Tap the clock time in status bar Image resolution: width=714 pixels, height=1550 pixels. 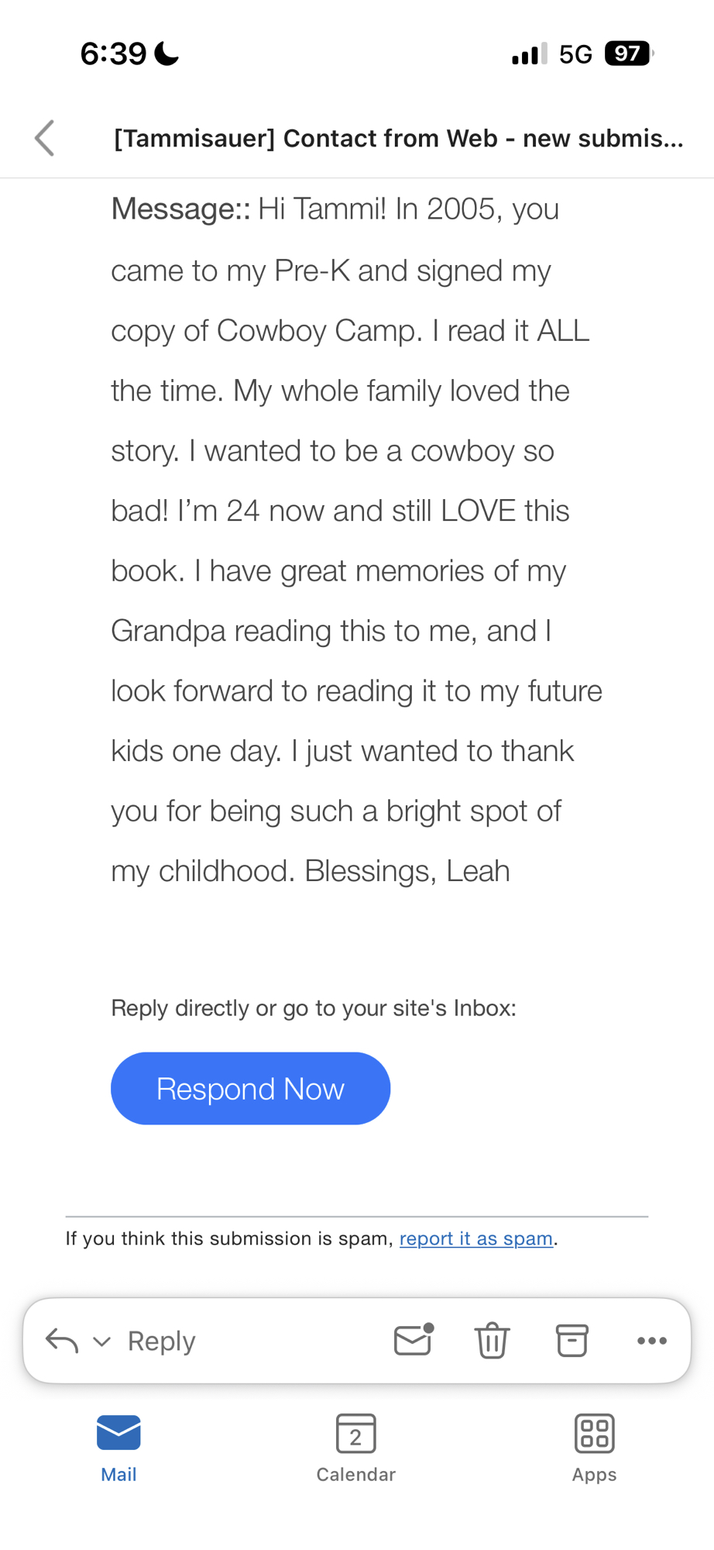tap(113, 53)
